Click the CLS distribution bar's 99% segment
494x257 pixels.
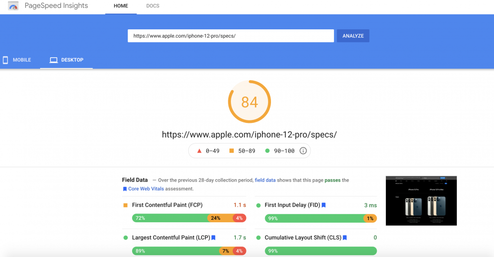321,251
